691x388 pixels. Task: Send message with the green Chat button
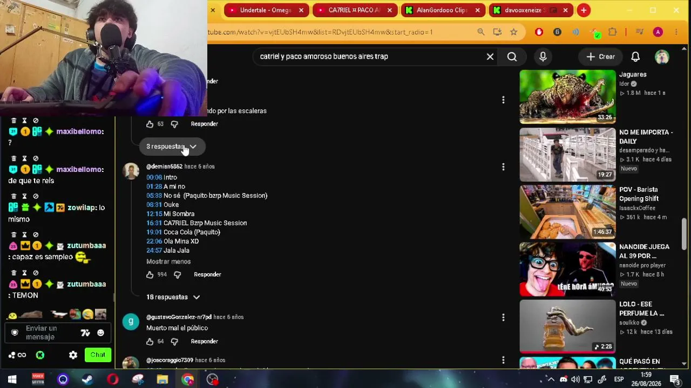pyautogui.click(x=98, y=355)
